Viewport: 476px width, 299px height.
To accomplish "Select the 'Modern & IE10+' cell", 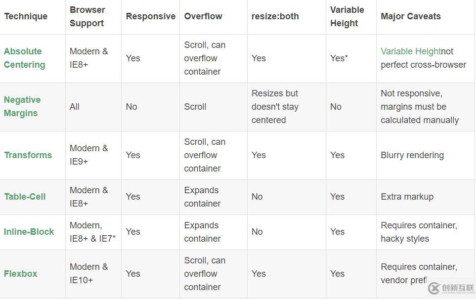I will [88, 273].
